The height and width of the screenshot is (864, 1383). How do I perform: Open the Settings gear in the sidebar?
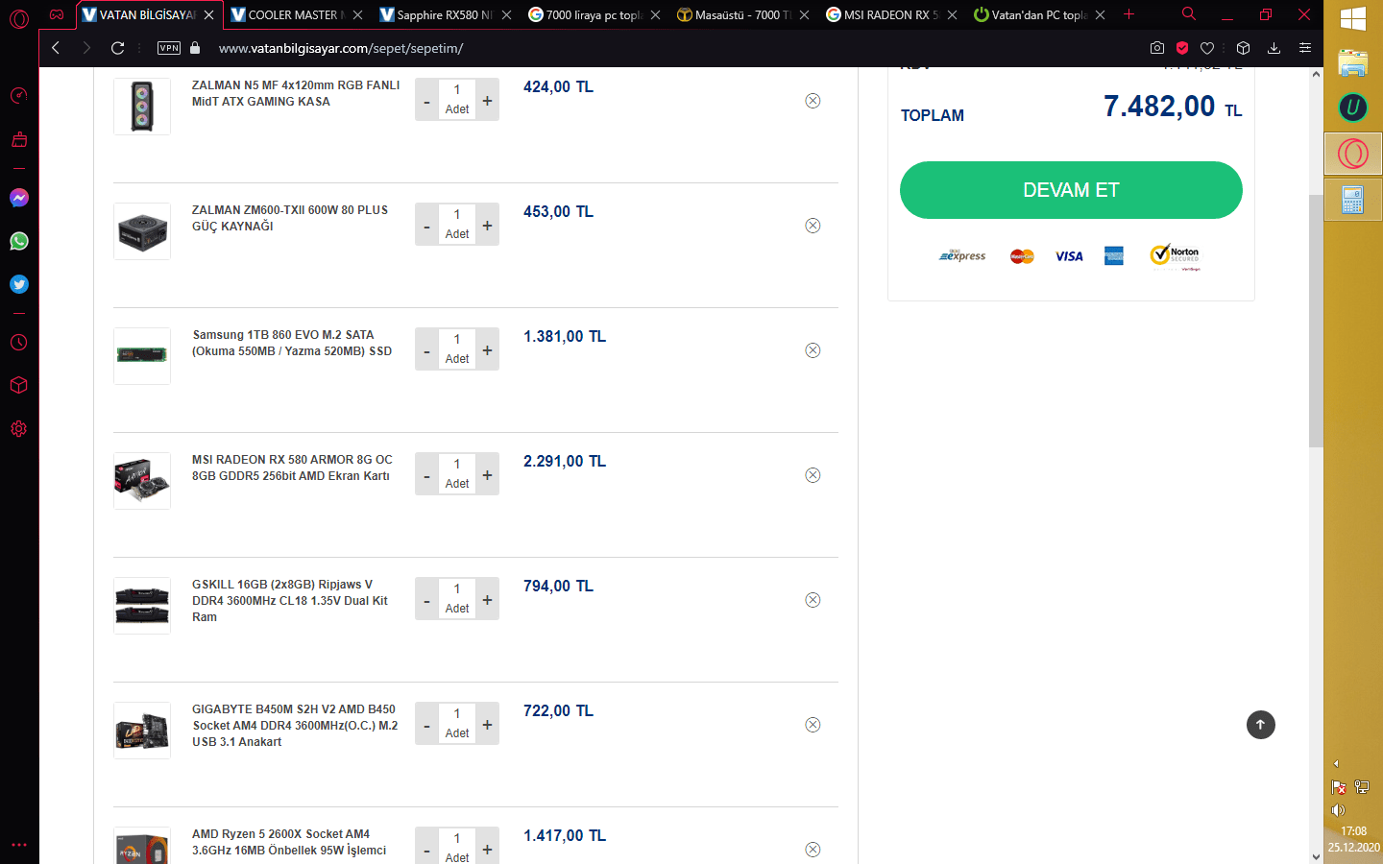point(19,429)
